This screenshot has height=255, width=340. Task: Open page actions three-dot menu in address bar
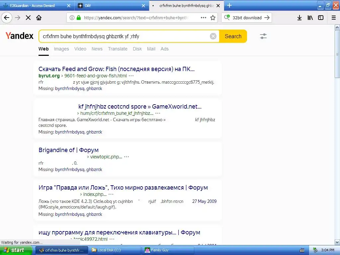click(204, 18)
